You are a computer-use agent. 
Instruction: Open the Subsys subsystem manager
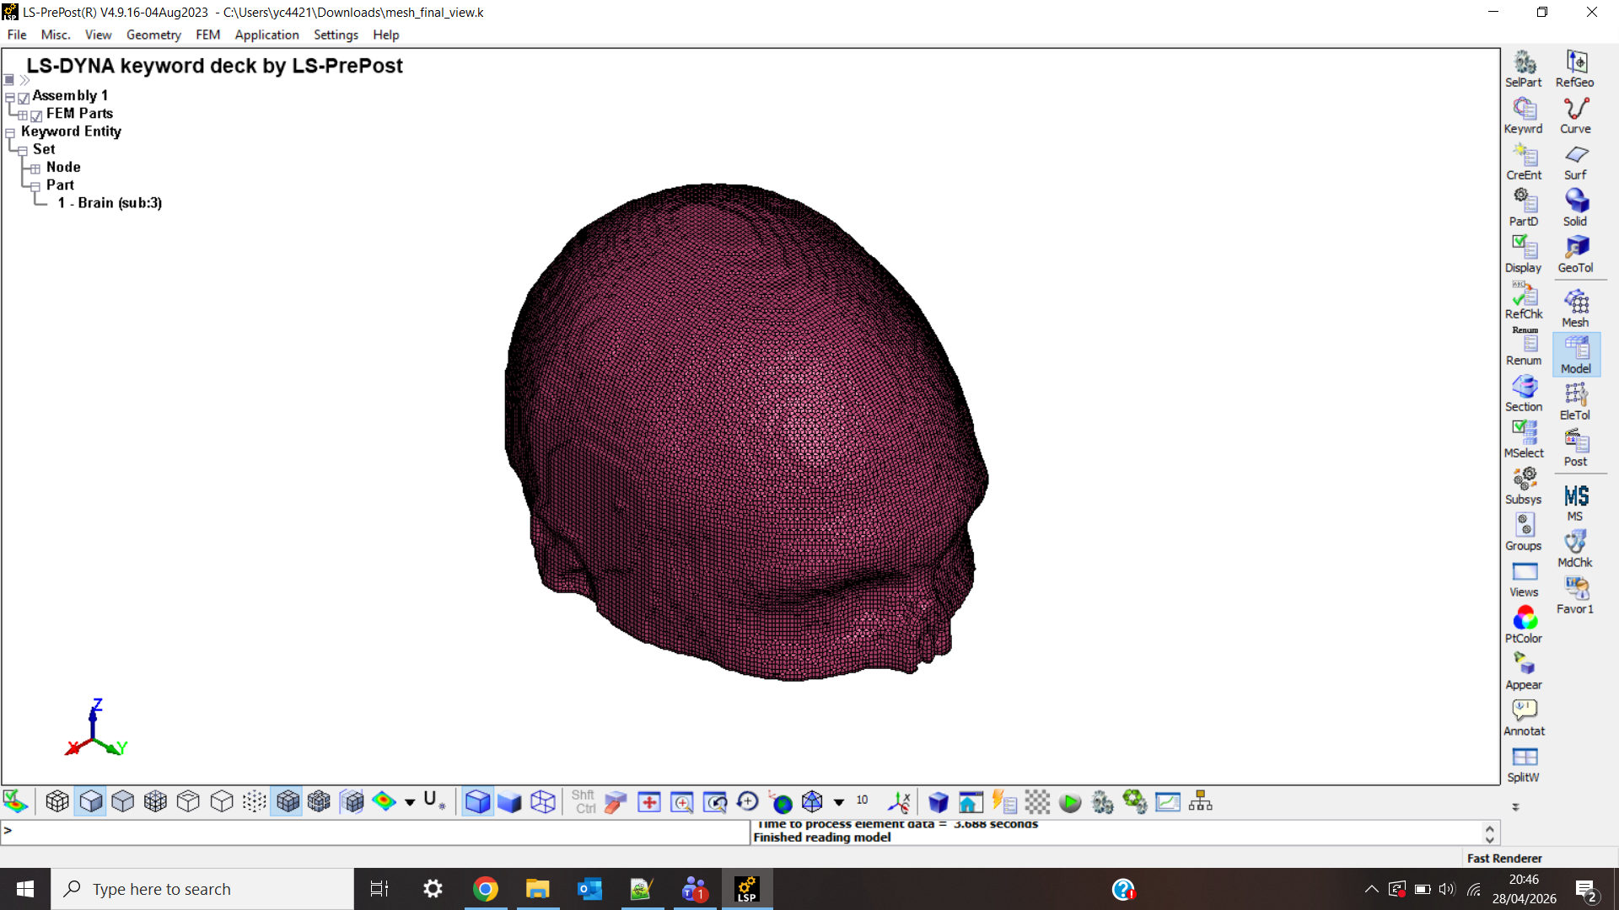[x=1524, y=486]
